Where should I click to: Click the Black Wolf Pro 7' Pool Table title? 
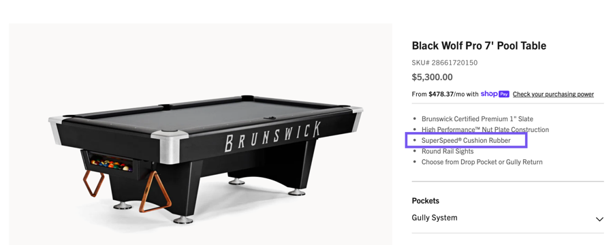pyautogui.click(x=479, y=46)
